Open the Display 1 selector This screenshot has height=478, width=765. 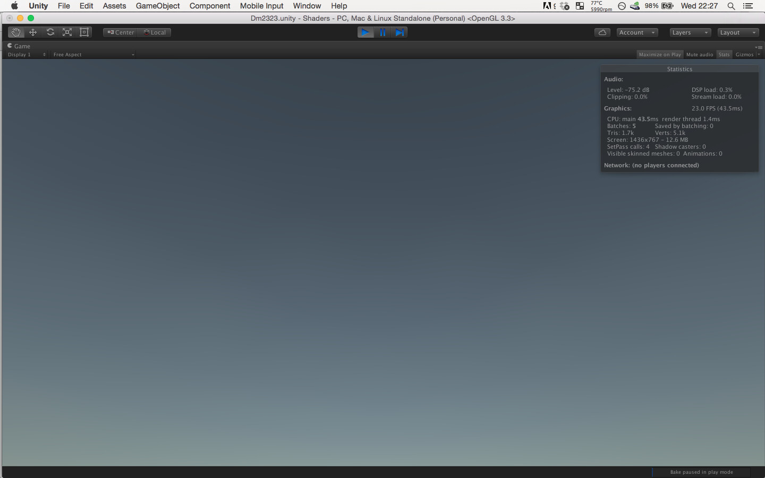pyautogui.click(x=27, y=54)
